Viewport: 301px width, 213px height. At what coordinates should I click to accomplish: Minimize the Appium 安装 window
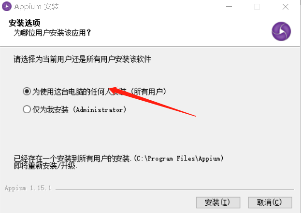pos(229,7)
